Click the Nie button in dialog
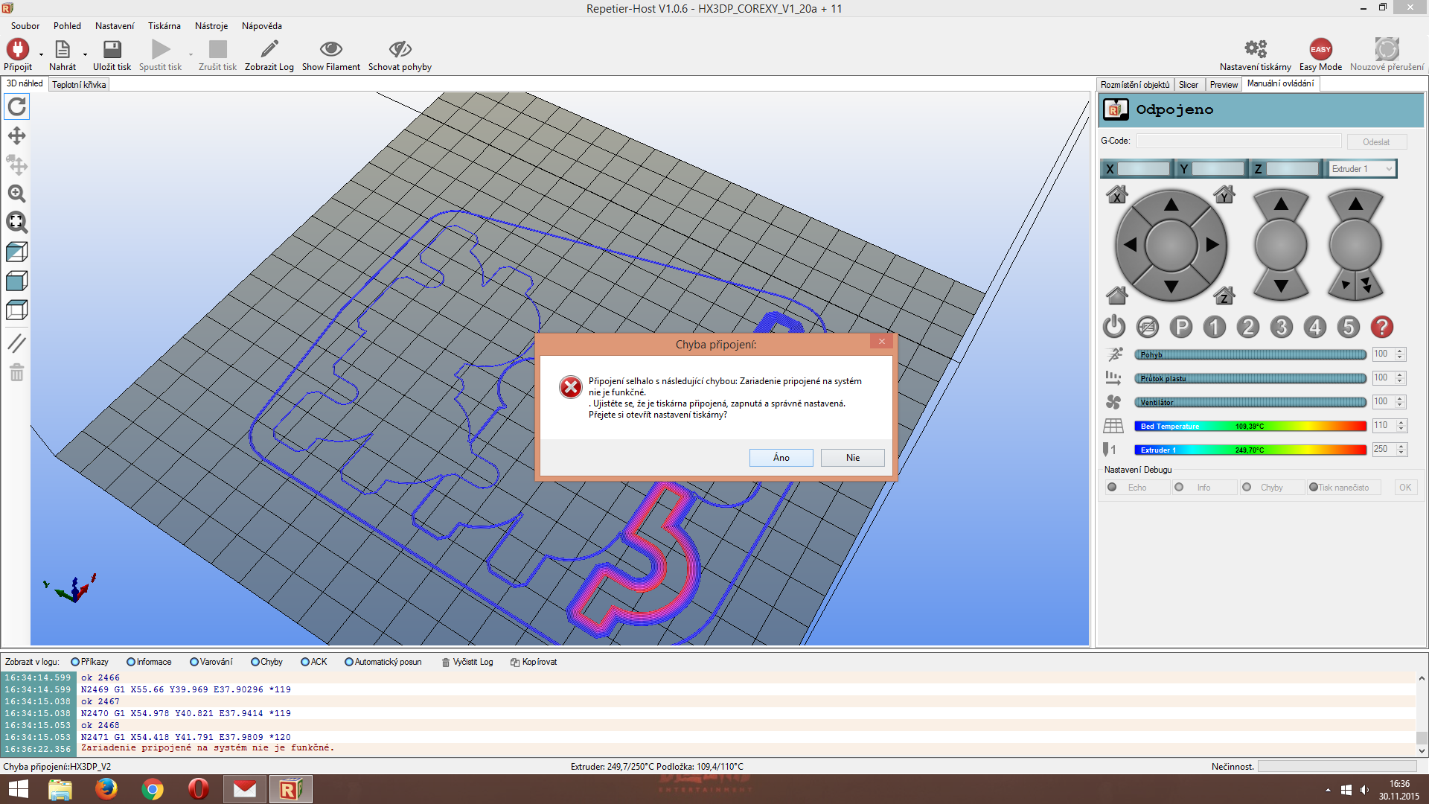1429x804 pixels. pyautogui.click(x=852, y=458)
